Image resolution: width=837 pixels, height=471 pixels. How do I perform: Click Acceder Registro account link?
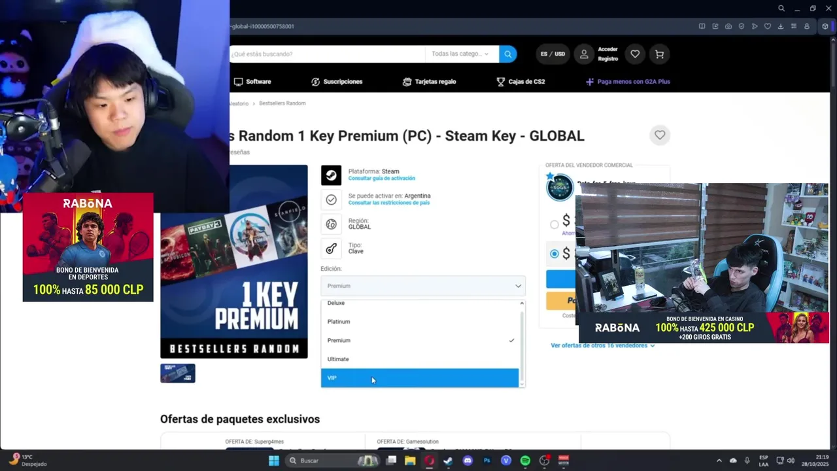pyautogui.click(x=607, y=54)
